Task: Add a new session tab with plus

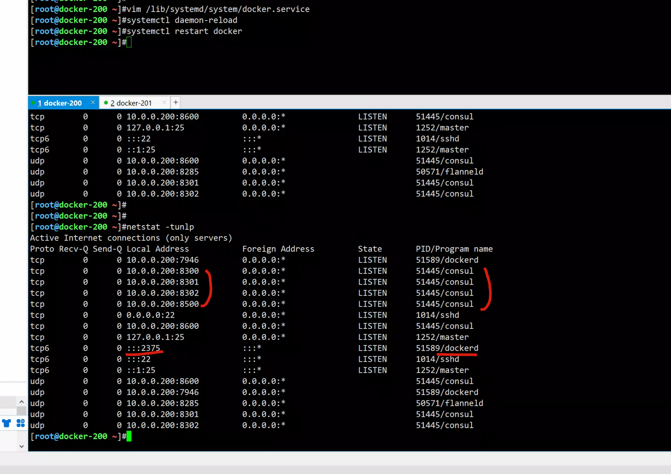Action: [176, 102]
